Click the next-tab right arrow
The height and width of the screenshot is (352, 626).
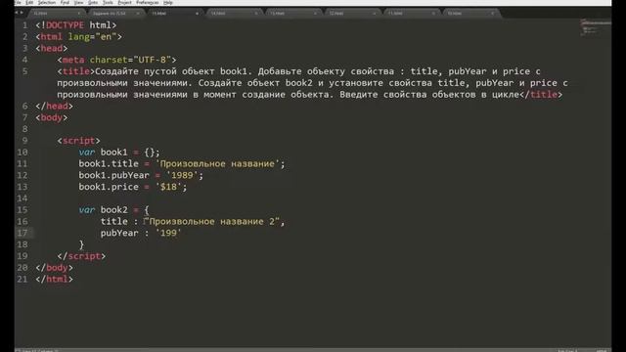pos(22,13)
